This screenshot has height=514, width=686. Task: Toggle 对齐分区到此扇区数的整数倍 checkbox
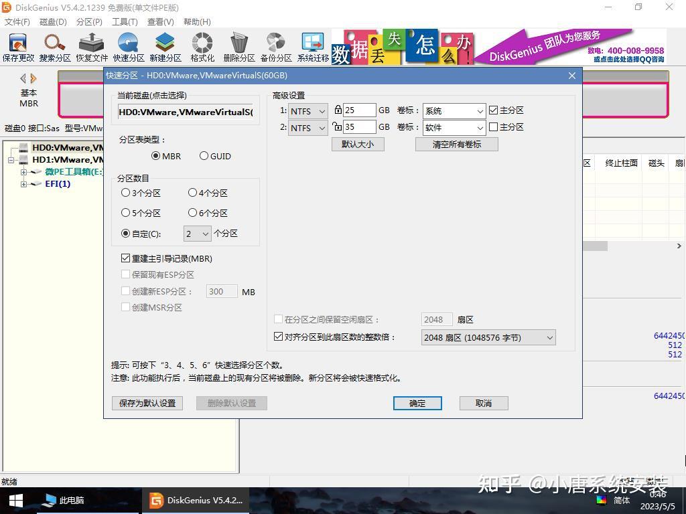coord(278,337)
